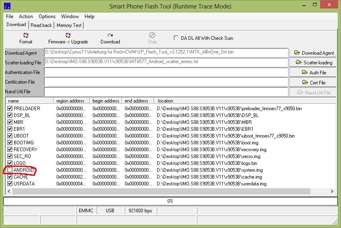Uncheck the LOGO partition checkbox
This screenshot has width=341, height=228.
10,163
